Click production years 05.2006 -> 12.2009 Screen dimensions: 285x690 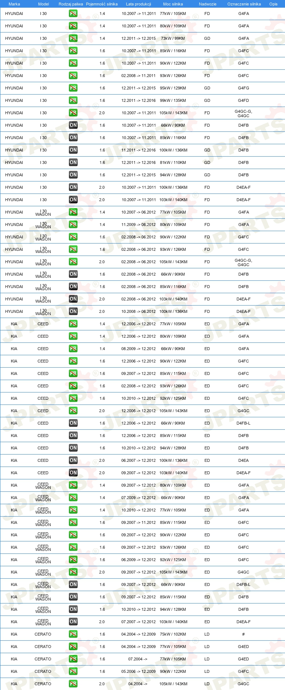138,671
